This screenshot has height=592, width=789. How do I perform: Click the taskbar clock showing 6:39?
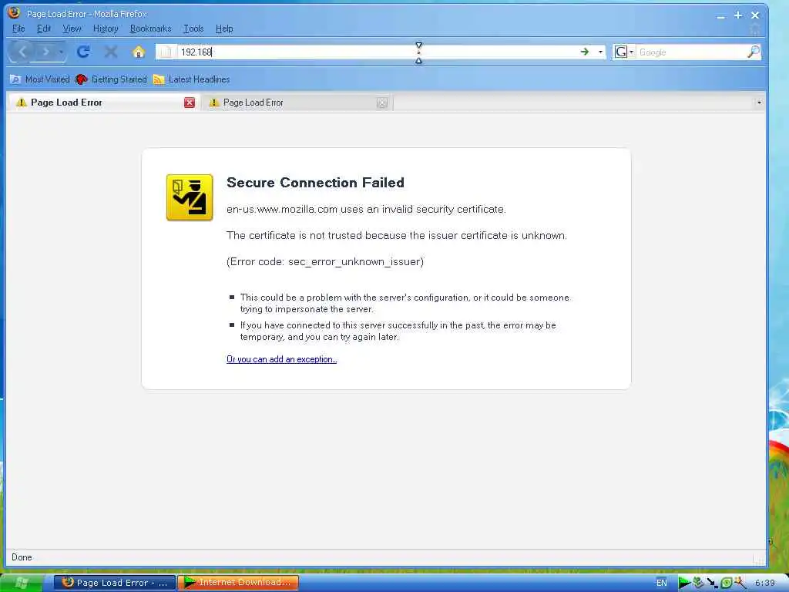[765, 583]
